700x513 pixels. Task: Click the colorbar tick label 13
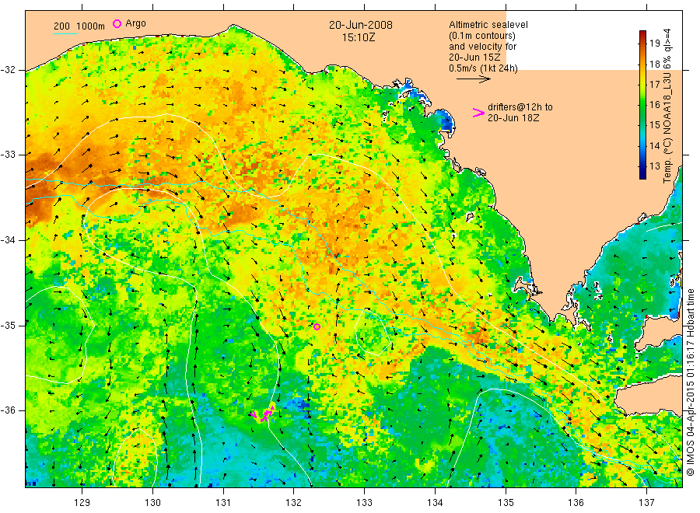[x=654, y=166]
